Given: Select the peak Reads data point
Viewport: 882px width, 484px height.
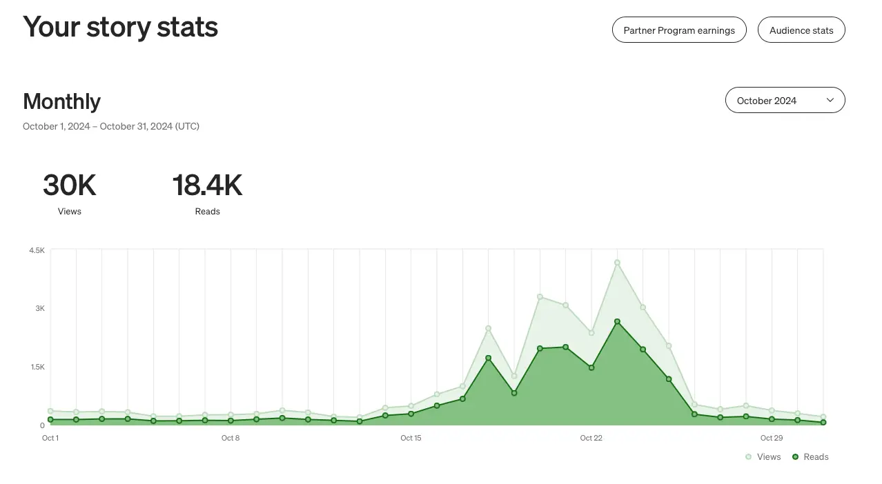Looking at the screenshot, I should [x=617, y=322].
